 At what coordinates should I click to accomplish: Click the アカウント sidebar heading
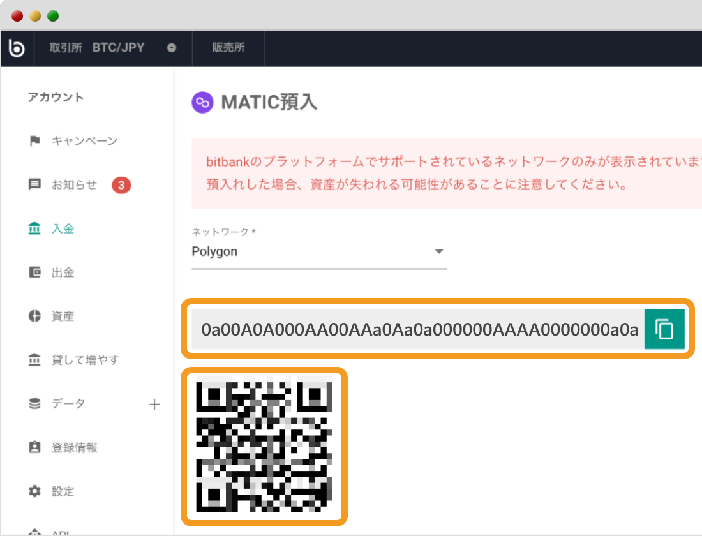point(56,97)
